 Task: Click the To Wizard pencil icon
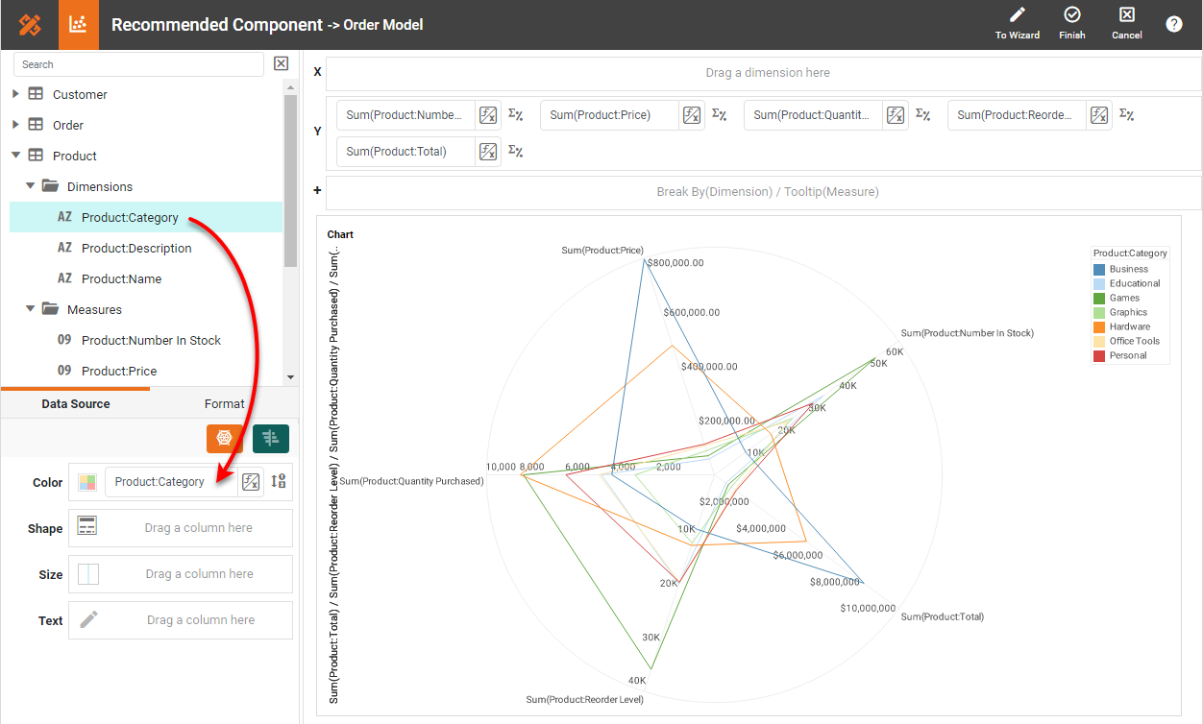point(1017,15)
